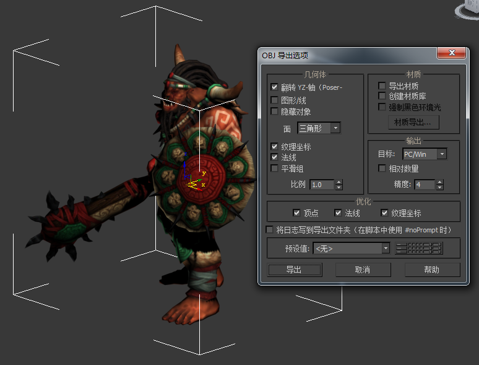Toggle the geometry 法线 checkbox
The width and height of the screenshot is (479, 365).
pos(274,157)
